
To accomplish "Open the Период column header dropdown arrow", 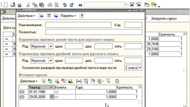I will (51, 87).
